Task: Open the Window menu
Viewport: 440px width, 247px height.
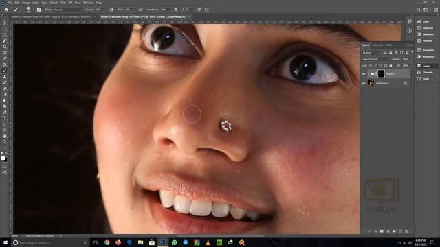Action: click(88, 3)
